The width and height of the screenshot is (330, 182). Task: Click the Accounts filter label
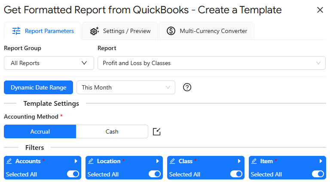28,161
